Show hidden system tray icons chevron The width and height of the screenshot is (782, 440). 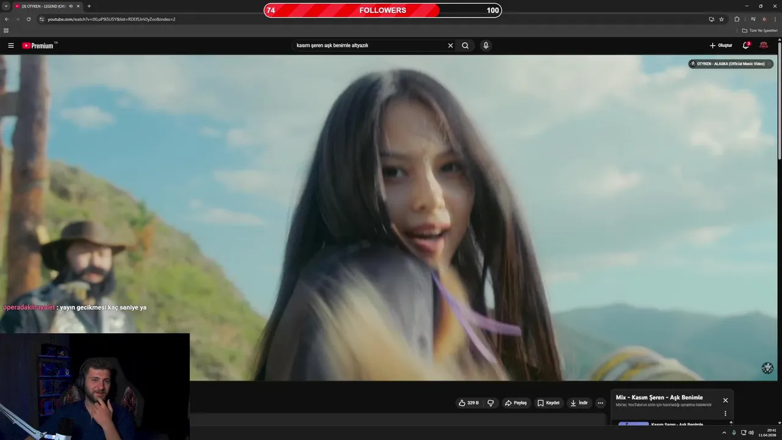[725, 433]
